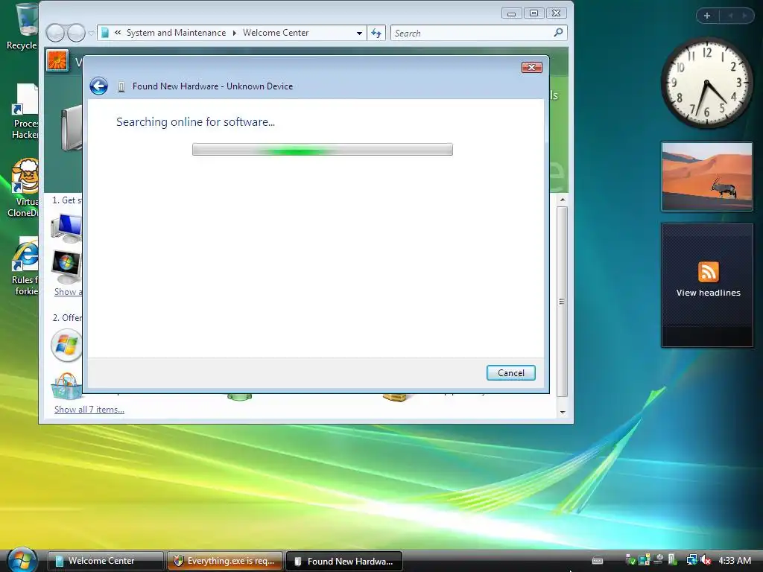Select Internet Explorer Rules shortcut on desktop
The width and height of the screenshot is (763, 572).
tap(25, 267)
